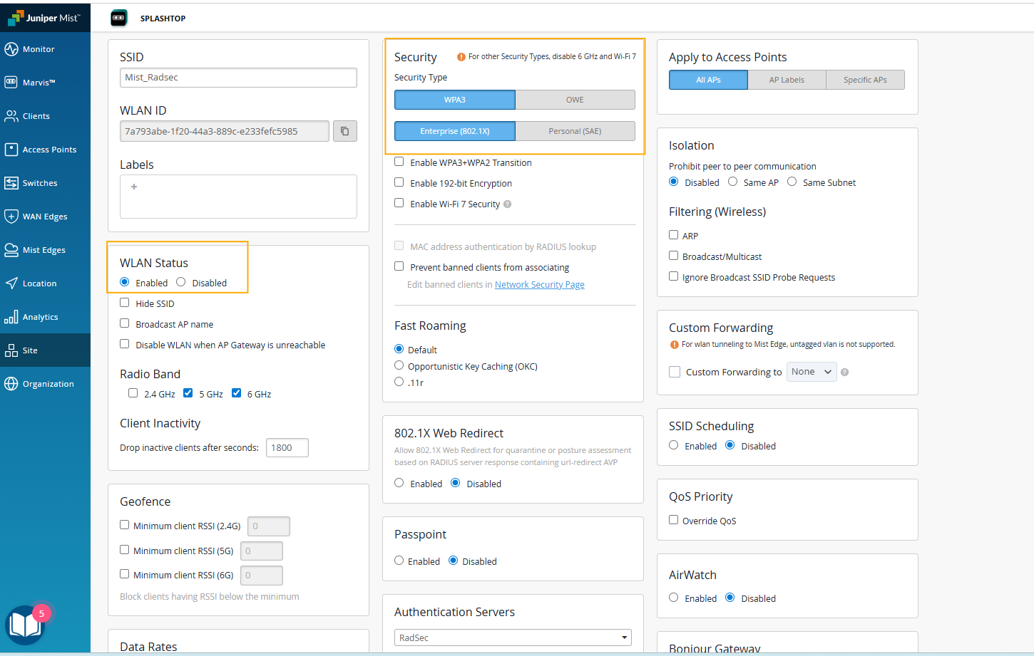Screen dimensions: 1034x656
Task: Click the WLAN ID field
Action: pos(225,131)
